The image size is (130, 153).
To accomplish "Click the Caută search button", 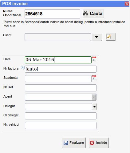I will (x=93, y=14).
